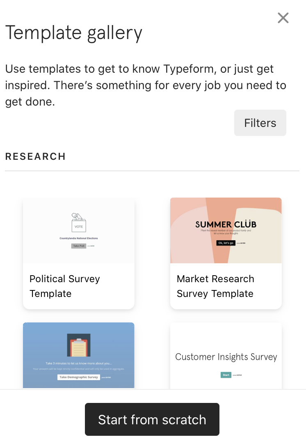Click the green Start preview button

tap(226, 375)
